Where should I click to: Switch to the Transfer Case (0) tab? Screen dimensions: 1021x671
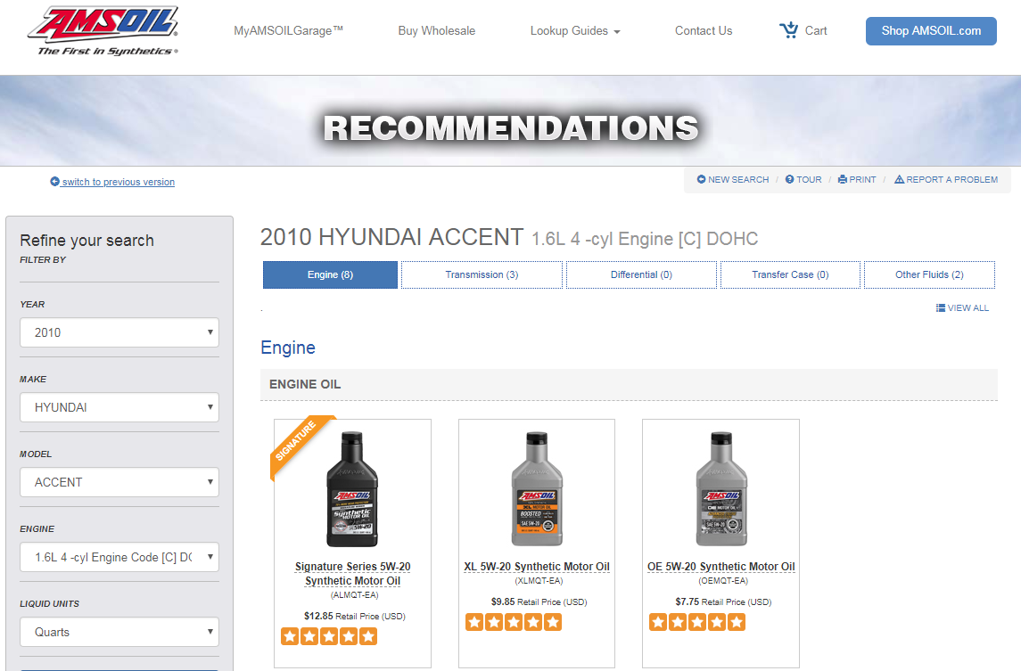(x=790, y=274)
